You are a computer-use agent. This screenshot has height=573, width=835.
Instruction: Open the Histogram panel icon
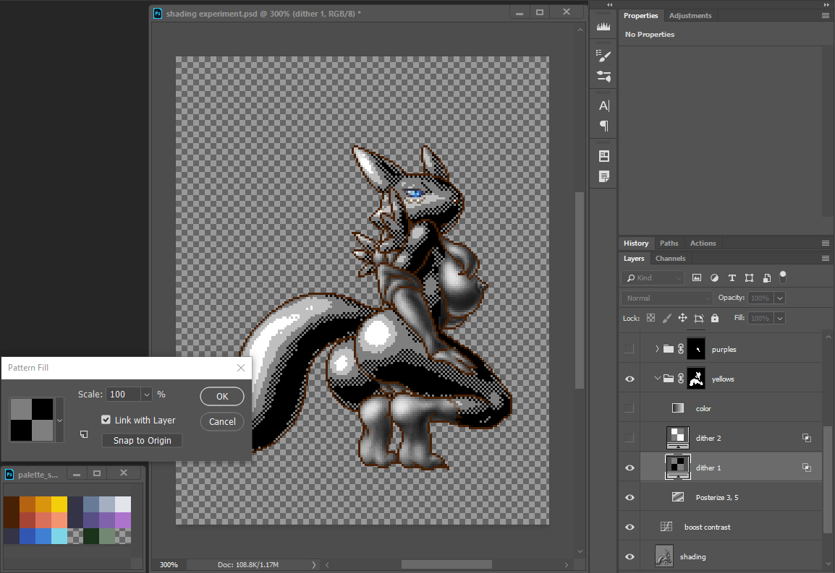click(x=603, y=27)
